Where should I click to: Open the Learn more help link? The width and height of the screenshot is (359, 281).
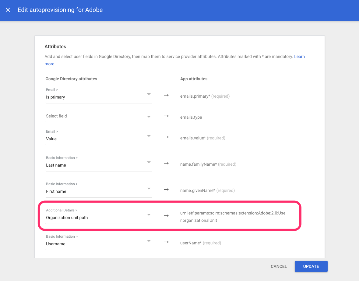click(299, 56)
